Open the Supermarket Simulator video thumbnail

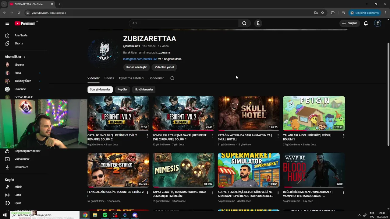[x=249, y=170]
